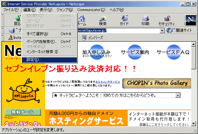Click the vertical scrollbar thumb
Screen dimensions: 198x134
click(194, 58)
